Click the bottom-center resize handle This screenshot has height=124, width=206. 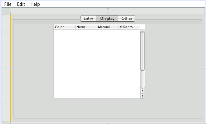click(108, 122)
